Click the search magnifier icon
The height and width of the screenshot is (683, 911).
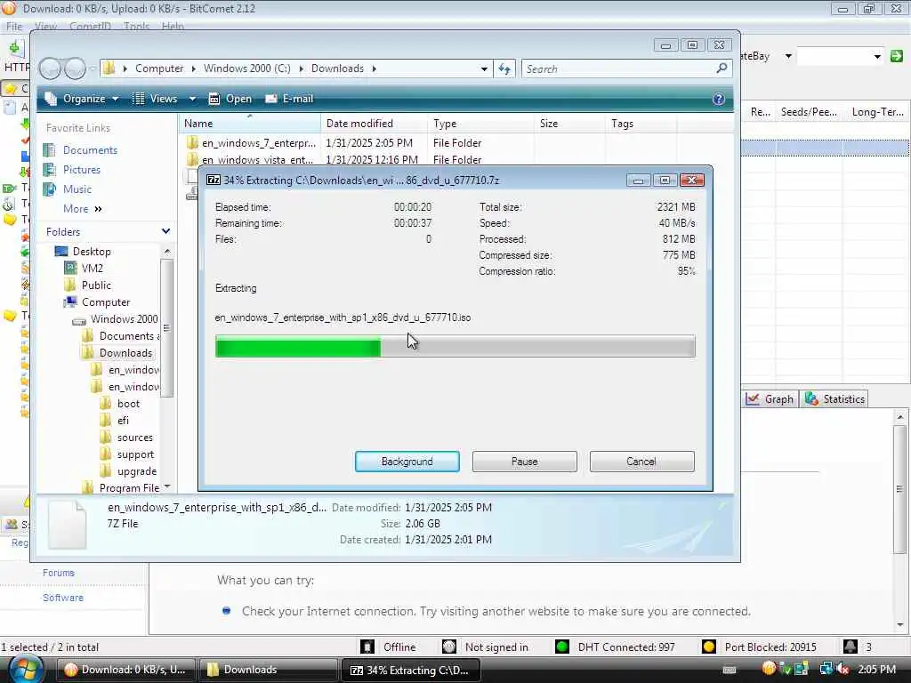[722, 68]
